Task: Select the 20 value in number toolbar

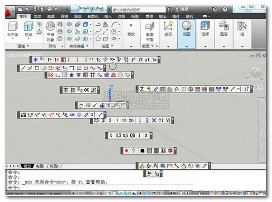Action: pyautogui.click(x=131, y=120)
